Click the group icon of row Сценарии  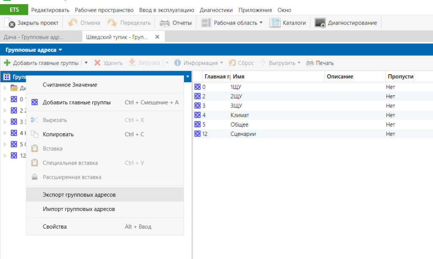(197, 134)
